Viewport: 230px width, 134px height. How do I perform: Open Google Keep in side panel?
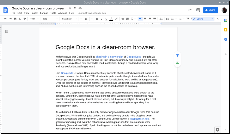[x=226, y=30]
